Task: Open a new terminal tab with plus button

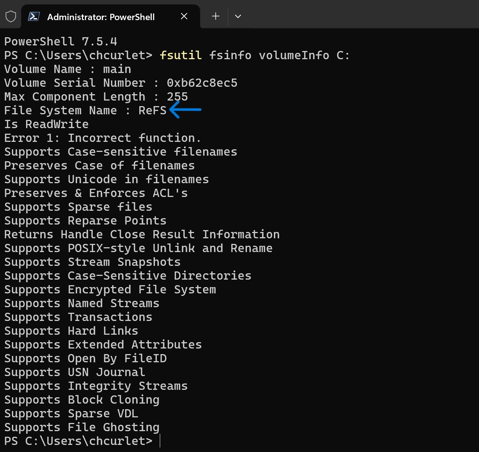Action: [x=216, y=16]
